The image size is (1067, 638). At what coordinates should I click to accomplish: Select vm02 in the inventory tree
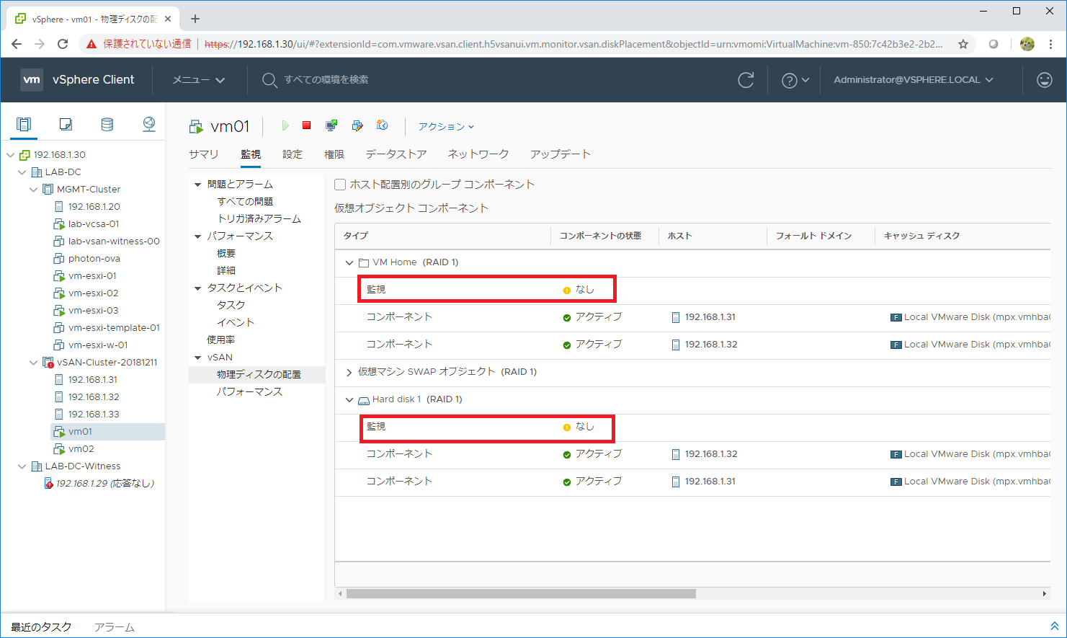coord(81,448)
